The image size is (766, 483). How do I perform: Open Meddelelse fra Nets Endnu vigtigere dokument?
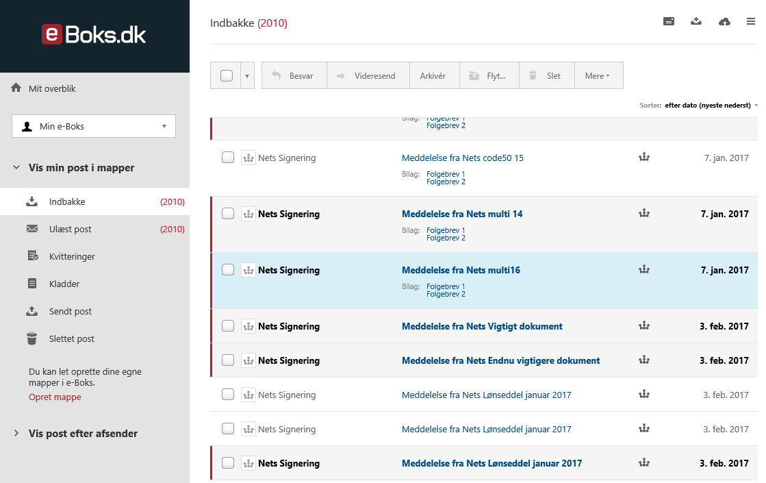pyautogui.click(x=500, y=361)
